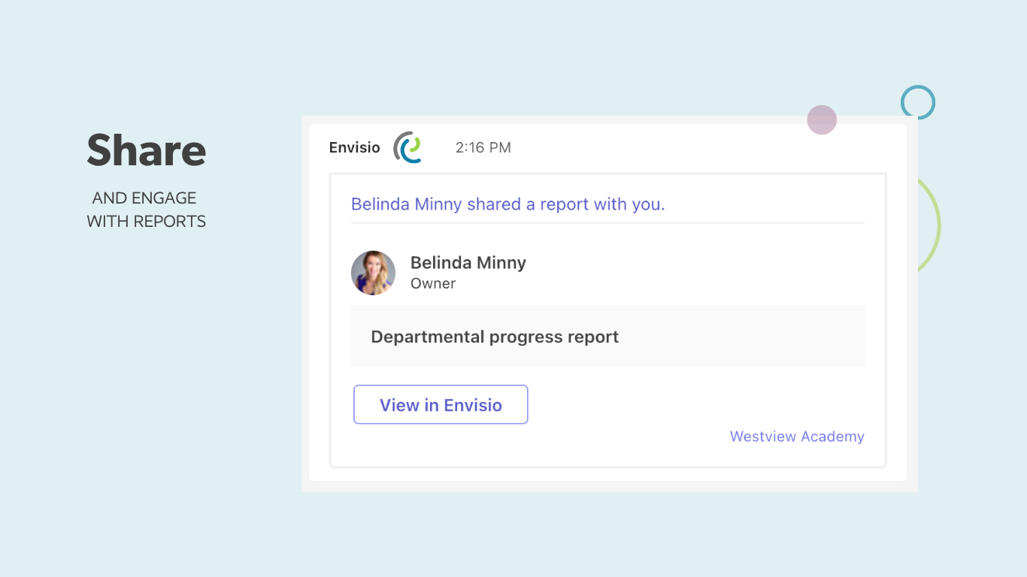Image resolution: width=1027 pixels, height=577 pixels.
Task: Open 'Belinda Minny shared a report with you' link
Action: click(508, 204)
